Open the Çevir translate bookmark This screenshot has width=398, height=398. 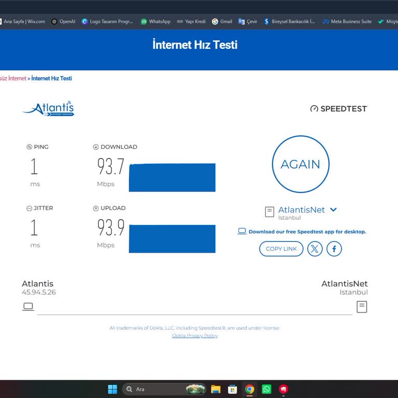click(248, 22)
